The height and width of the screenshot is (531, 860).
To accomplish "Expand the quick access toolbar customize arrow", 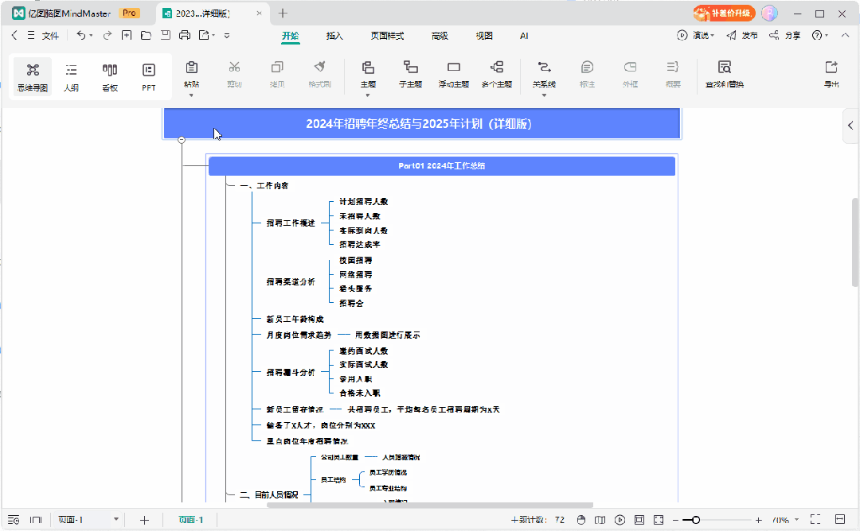I will [226, 36].
